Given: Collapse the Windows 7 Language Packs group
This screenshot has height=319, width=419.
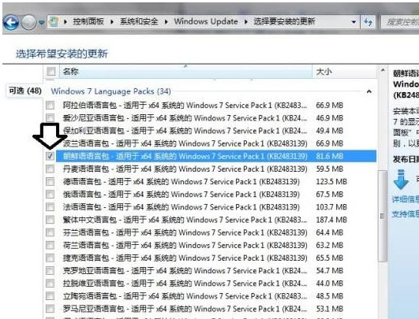Looking at the screenshot, I should pos(369,91).
